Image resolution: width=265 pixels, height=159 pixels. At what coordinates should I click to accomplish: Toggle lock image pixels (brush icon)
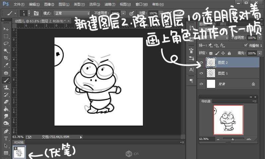pos(217,53)
